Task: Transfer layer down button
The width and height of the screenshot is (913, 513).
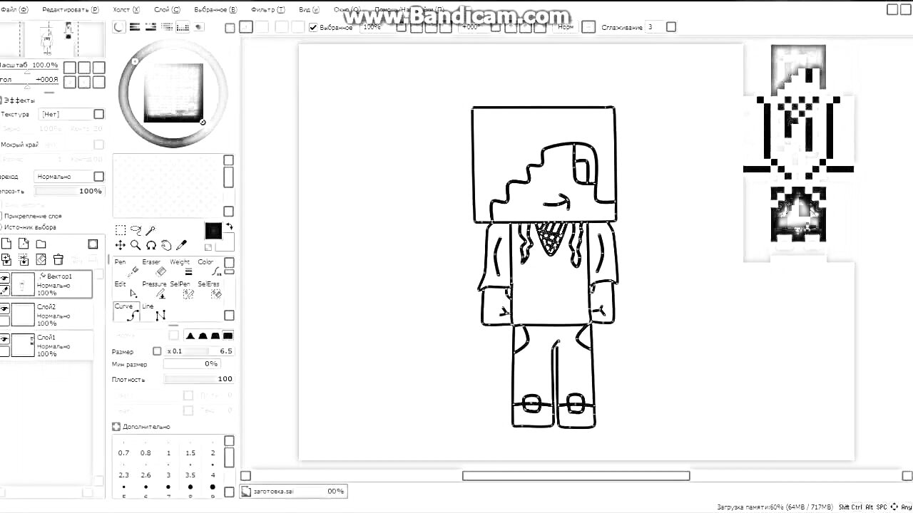Action: (x=6, y=259)
